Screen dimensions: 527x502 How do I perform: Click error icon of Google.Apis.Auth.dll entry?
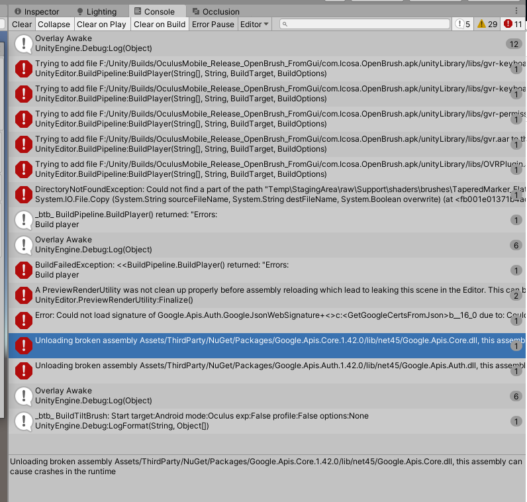coord(24,371)
